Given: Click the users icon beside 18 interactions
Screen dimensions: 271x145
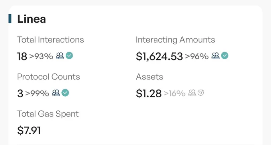Looking at the screenshot, I should click(x=60, y=56).
